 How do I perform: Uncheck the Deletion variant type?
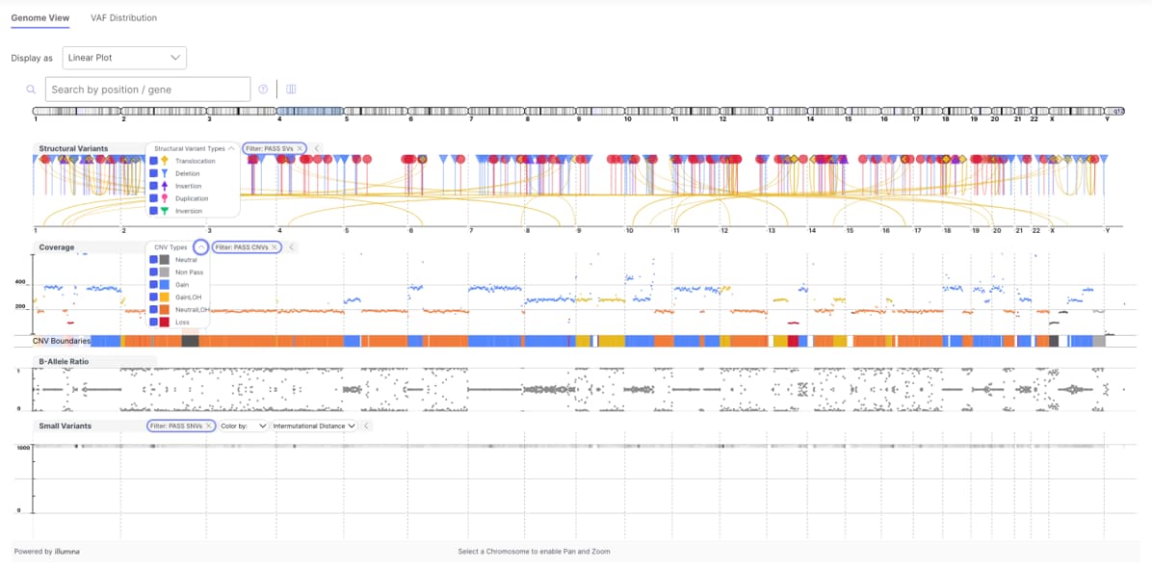pyautogui.click(x=153, y=173)
